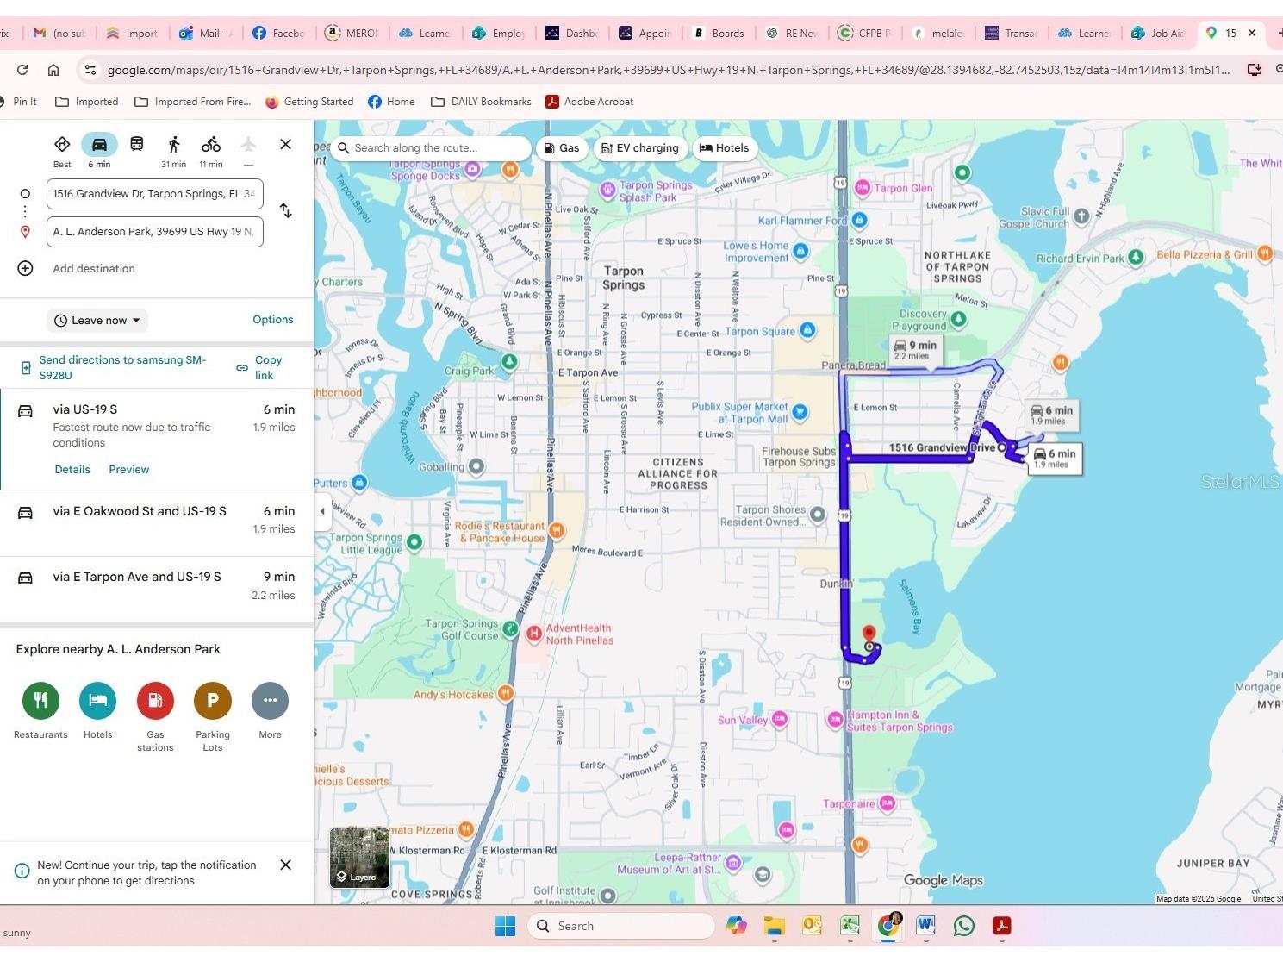
Task: Open the Layers map thumbnail
Action: click(360, 858)
